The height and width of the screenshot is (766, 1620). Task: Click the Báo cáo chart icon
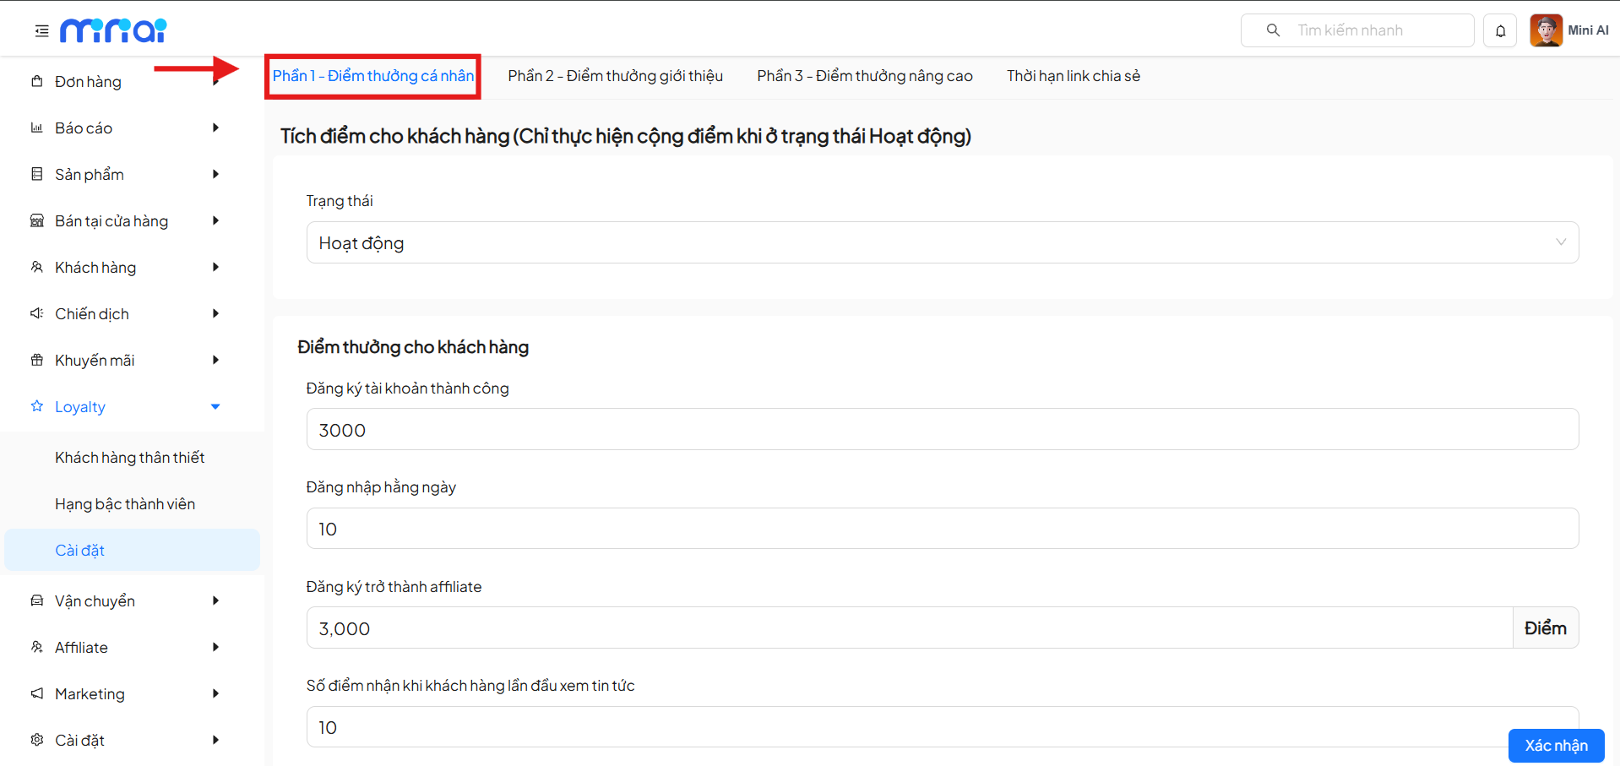click(37, 128)
